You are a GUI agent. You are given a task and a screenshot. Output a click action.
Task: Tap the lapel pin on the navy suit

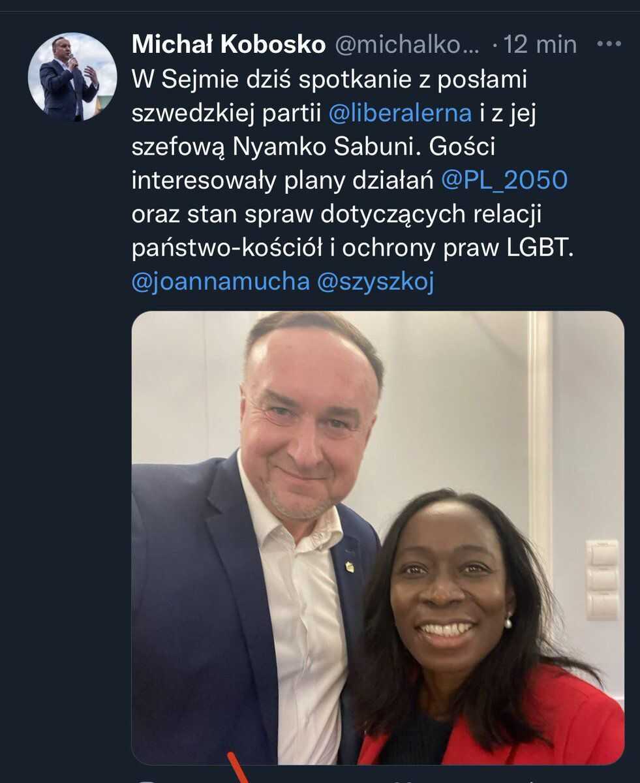tap(350, 566)
